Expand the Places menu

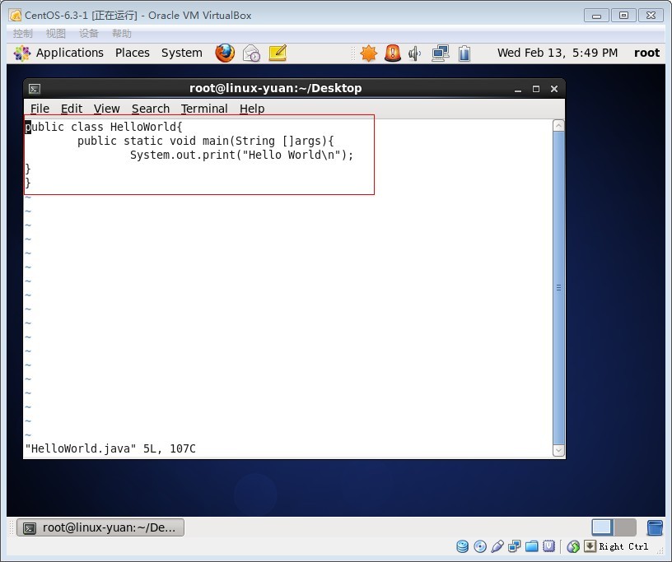(x=132, y=53)
